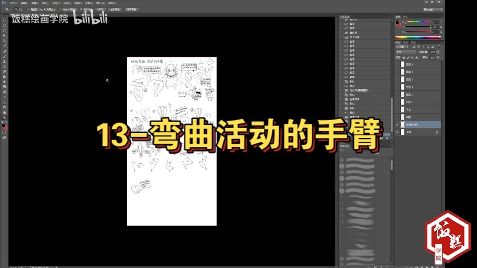Click zoom-out mode icon in options bar
Image resolution: width=477 pixels, height=268 pixels.
[x=21, y=9]
